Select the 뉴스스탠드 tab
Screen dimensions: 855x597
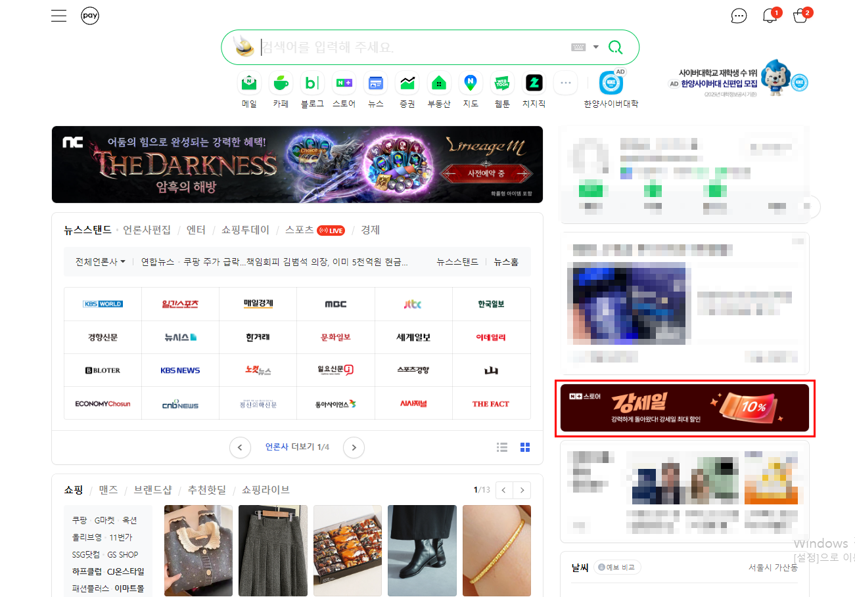pos(87,230)
